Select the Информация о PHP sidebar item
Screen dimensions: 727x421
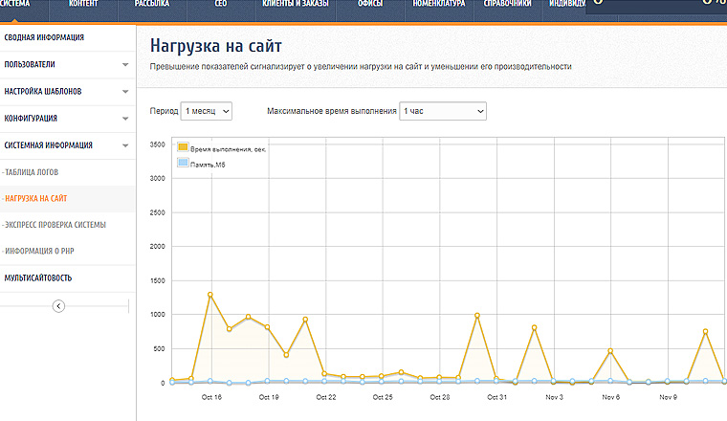point(41,251)
